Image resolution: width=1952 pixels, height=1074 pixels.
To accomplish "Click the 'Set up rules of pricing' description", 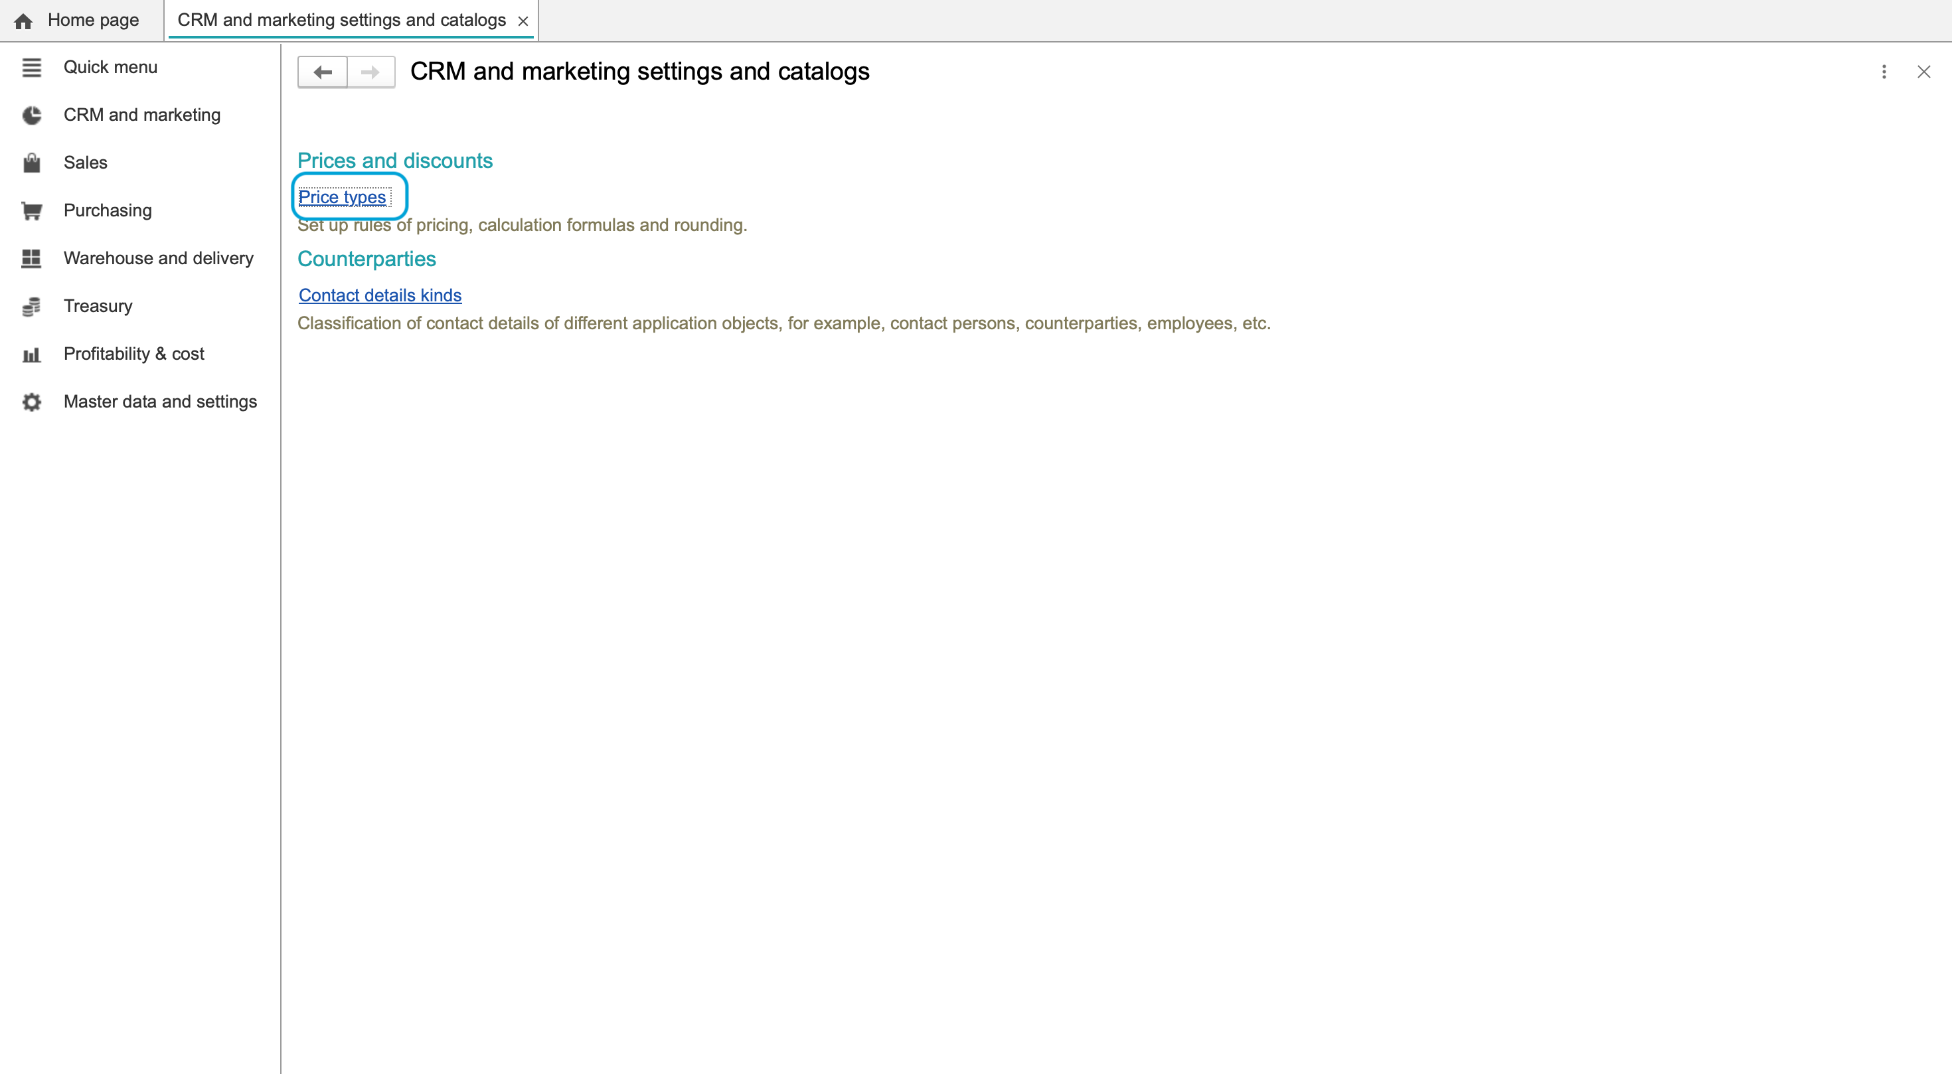I will coord(522,226).
